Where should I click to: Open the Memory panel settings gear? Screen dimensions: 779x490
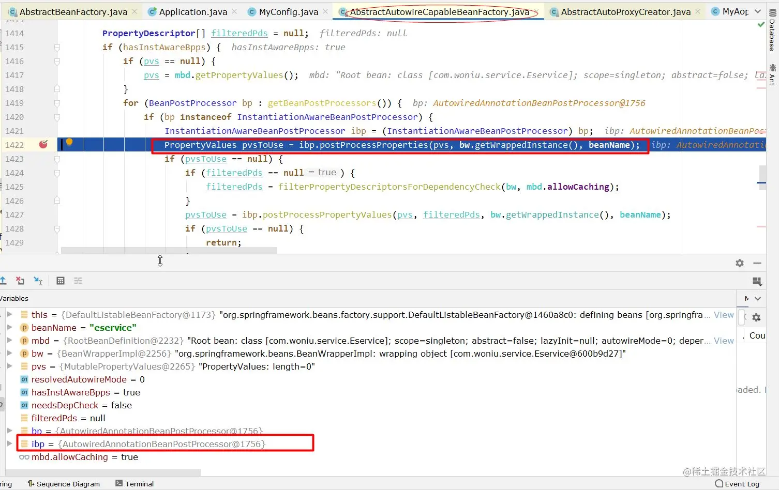756,317
